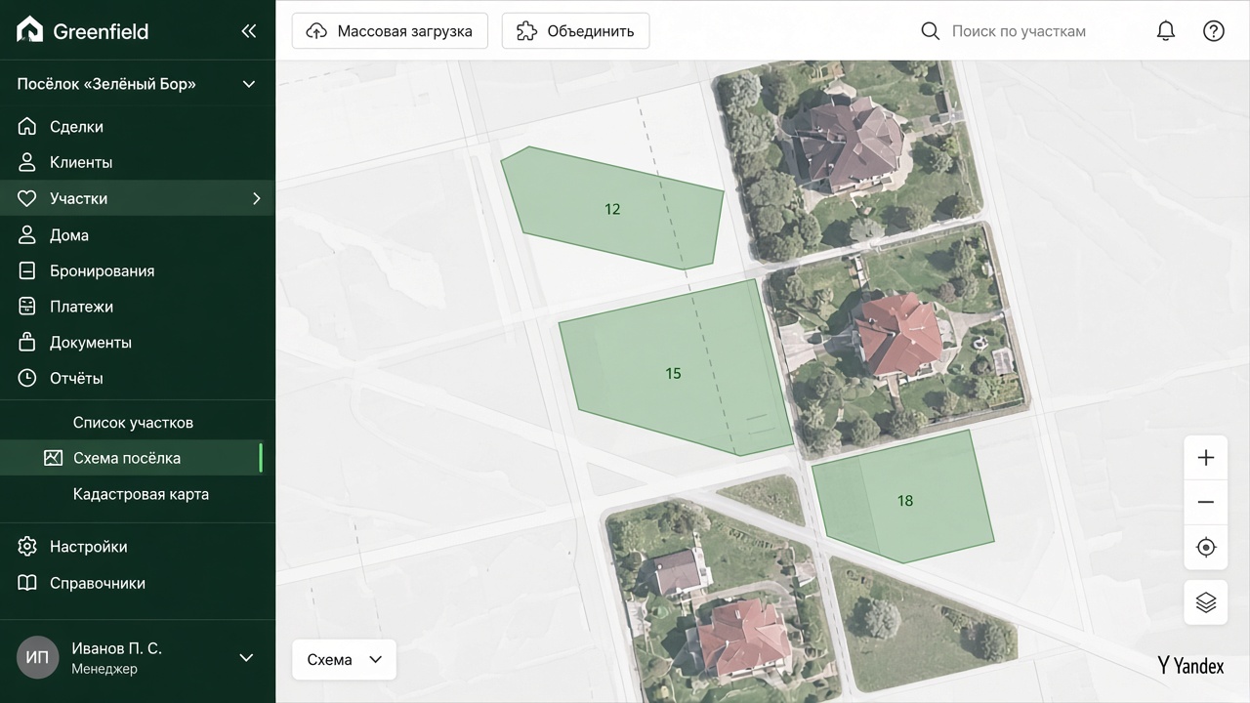Focus the Поиск по участкам search field
1250x703 pixels.
pos(1019,31)
